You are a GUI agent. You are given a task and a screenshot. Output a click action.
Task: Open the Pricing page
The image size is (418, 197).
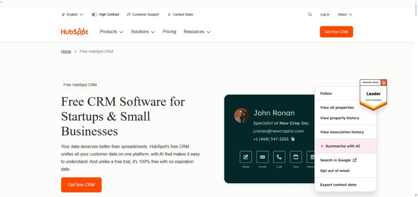pyautogui.click(x=169, y=32)
